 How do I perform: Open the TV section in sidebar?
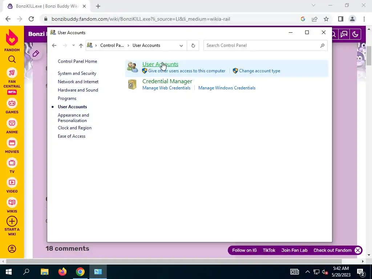tap(12, 166)
